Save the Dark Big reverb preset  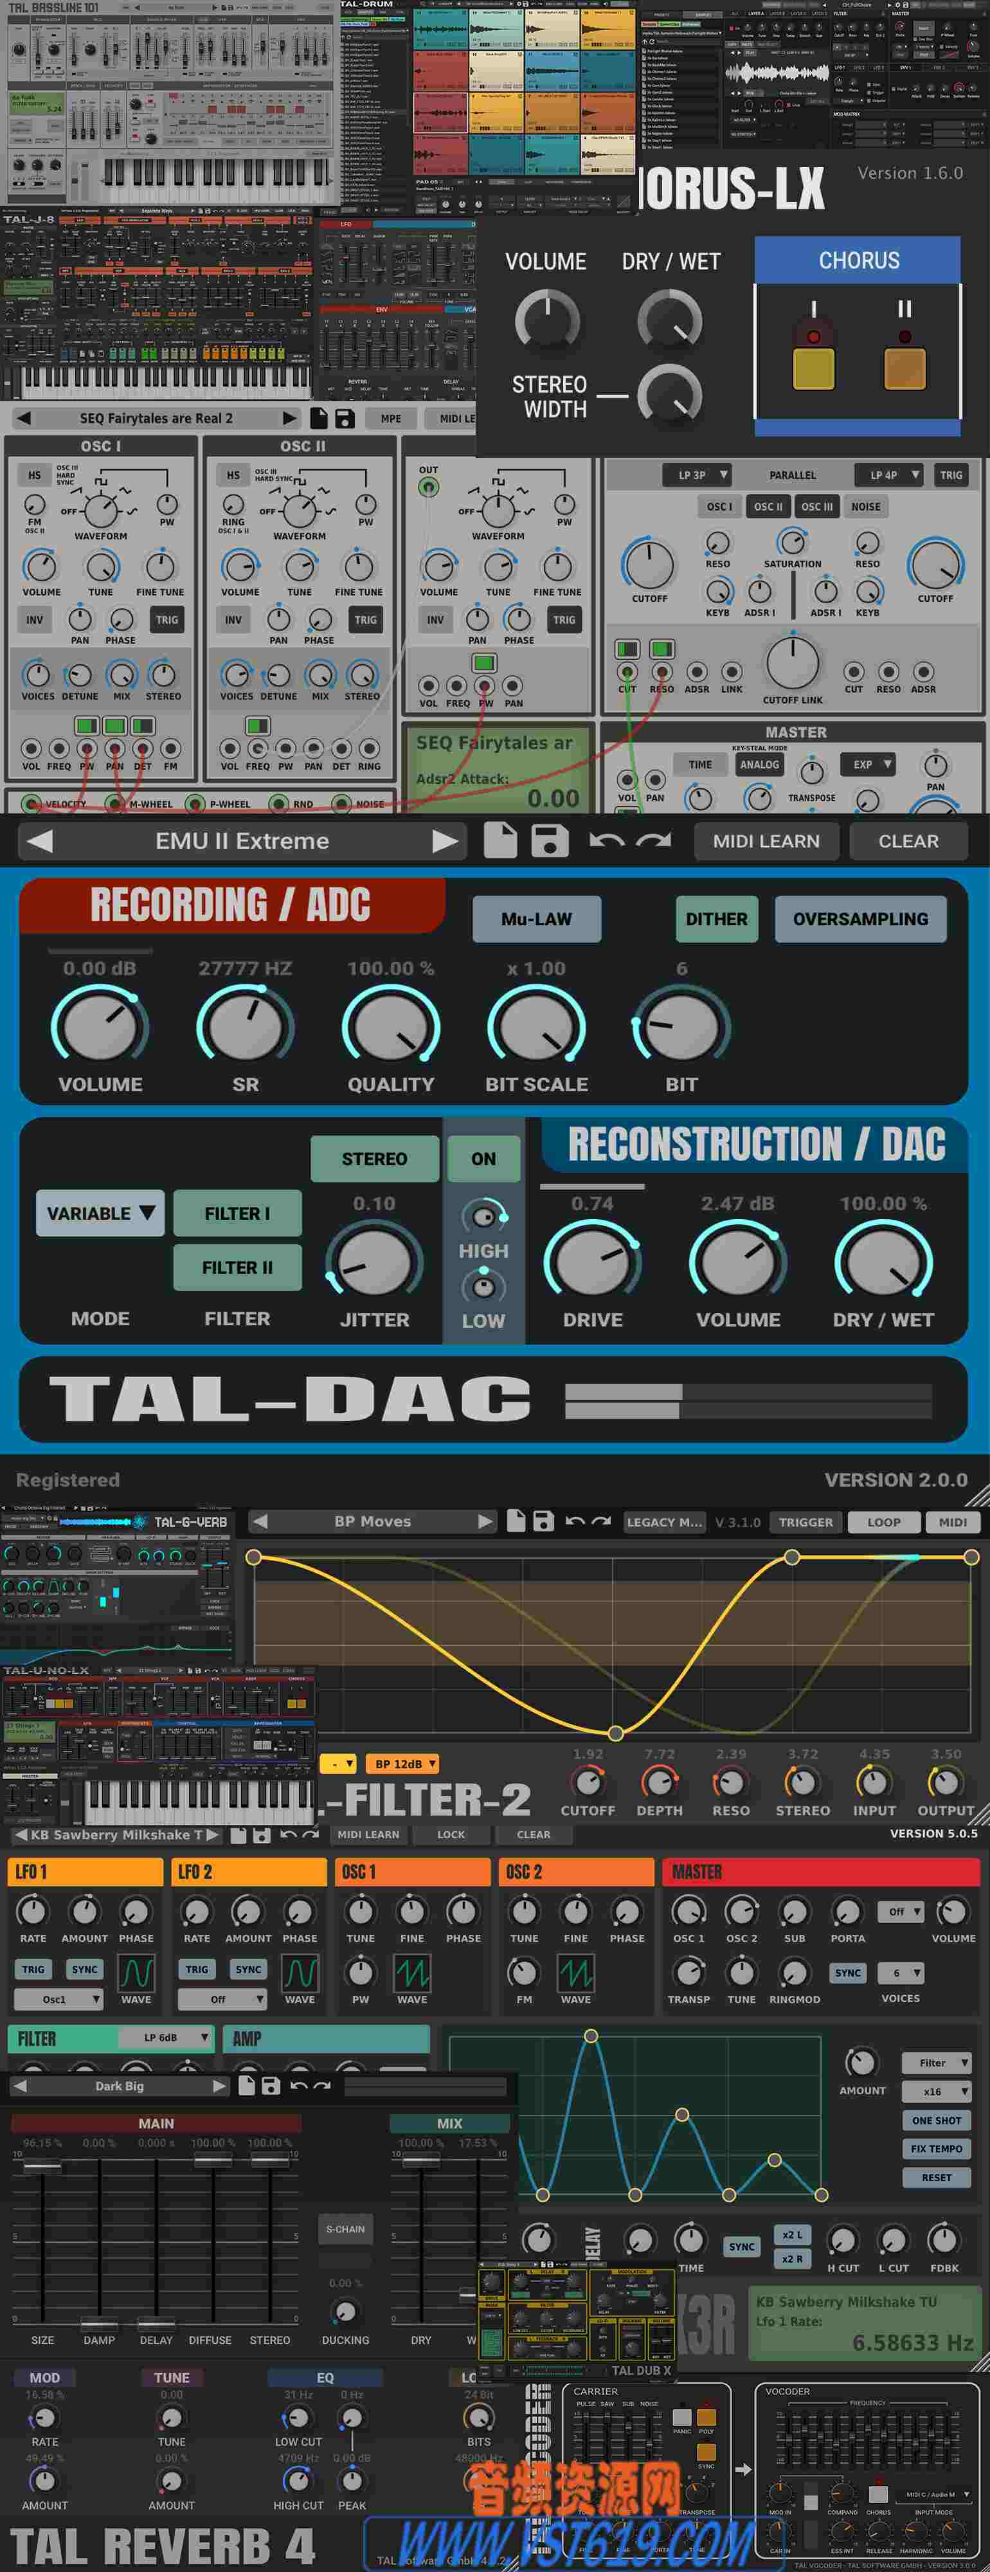click(x=271, y=2086)
